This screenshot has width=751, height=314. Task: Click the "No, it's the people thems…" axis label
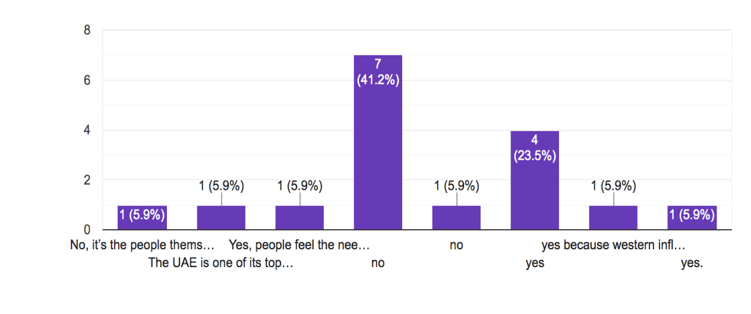(142, 245)
